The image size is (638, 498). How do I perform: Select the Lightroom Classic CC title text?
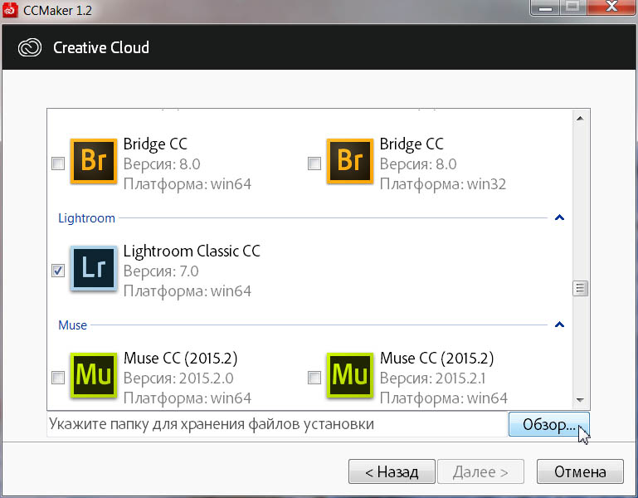[192, 251]
